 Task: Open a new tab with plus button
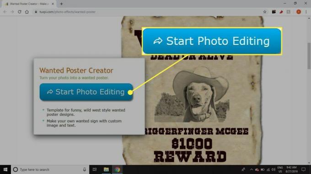(61, 4)
